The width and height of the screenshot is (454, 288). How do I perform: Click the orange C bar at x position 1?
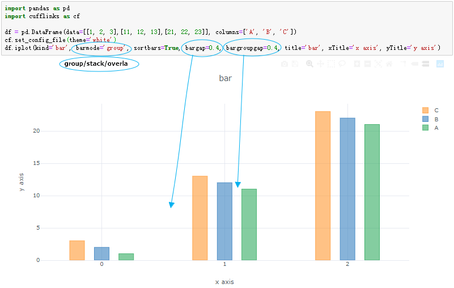point(200,218)
